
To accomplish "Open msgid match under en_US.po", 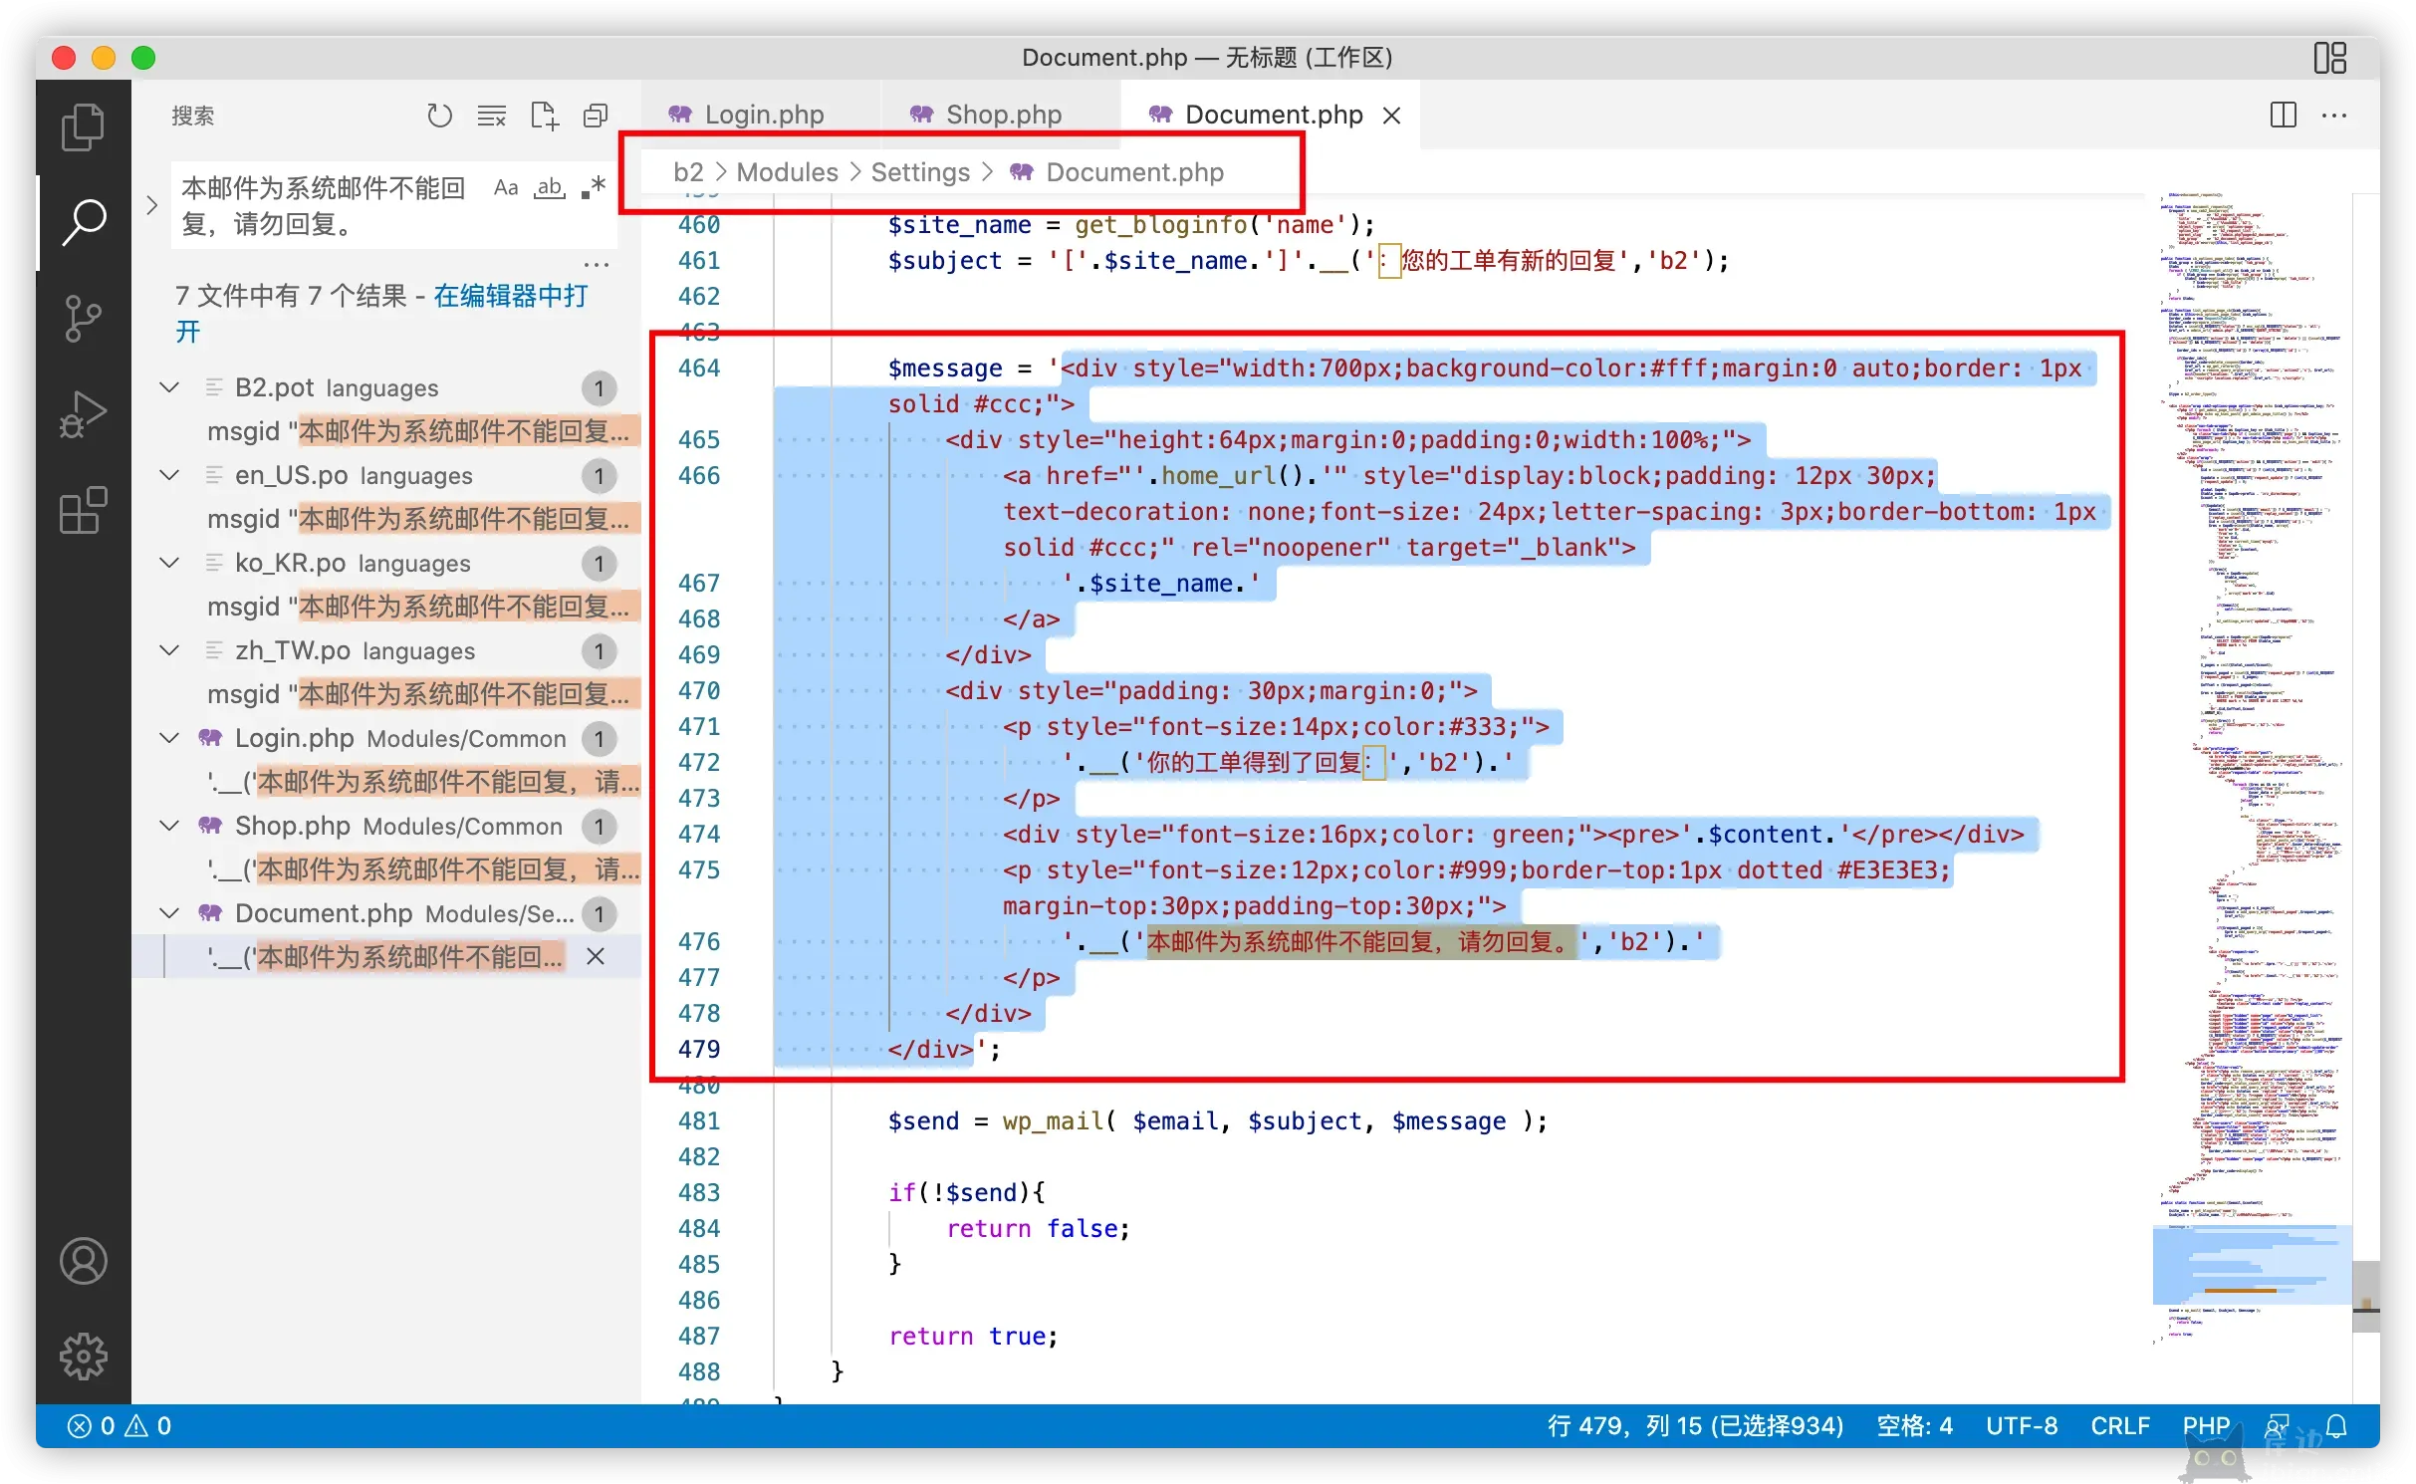I will (418, 519).
